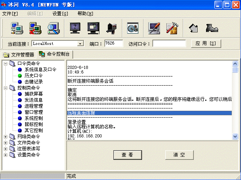241x180 pixels.
Task: Collapse the 口令类命令 tree node
Action: [x=6, y=64]
